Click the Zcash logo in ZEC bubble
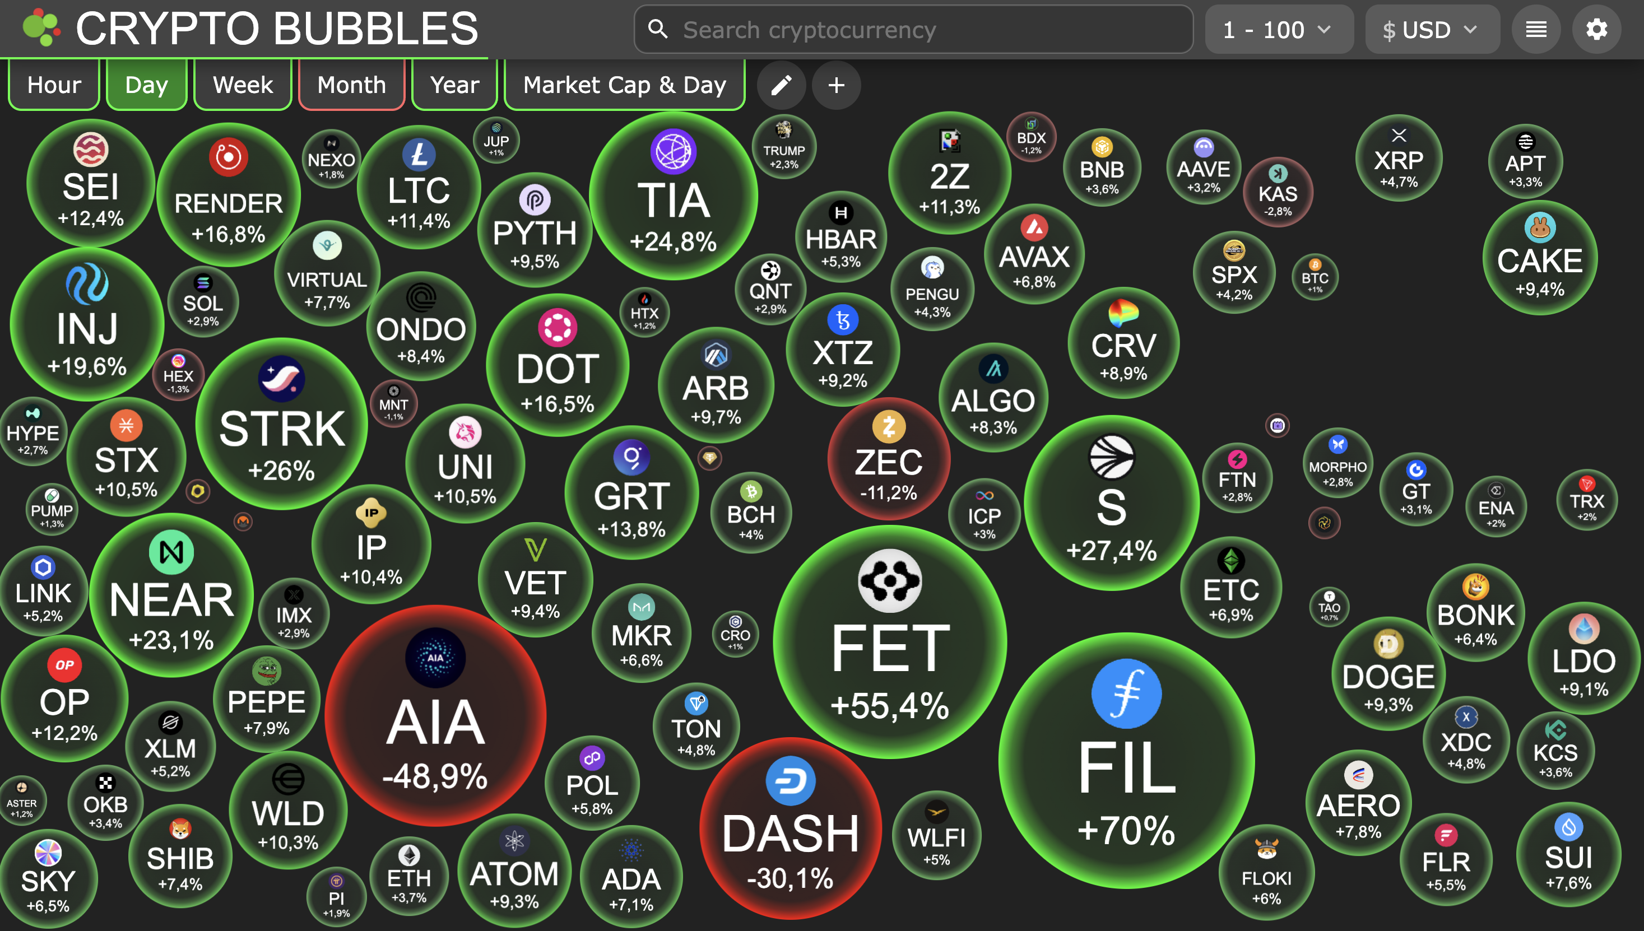This screenshot has height=931, width=1644. [x=889, y=426]
